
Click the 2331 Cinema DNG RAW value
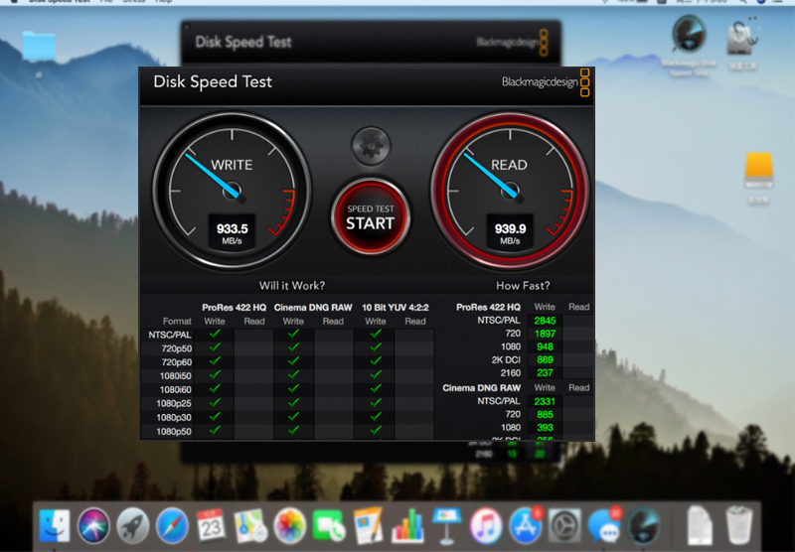tap(545, 402)
